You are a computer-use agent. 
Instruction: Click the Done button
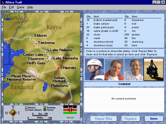(x=154, y=119)
